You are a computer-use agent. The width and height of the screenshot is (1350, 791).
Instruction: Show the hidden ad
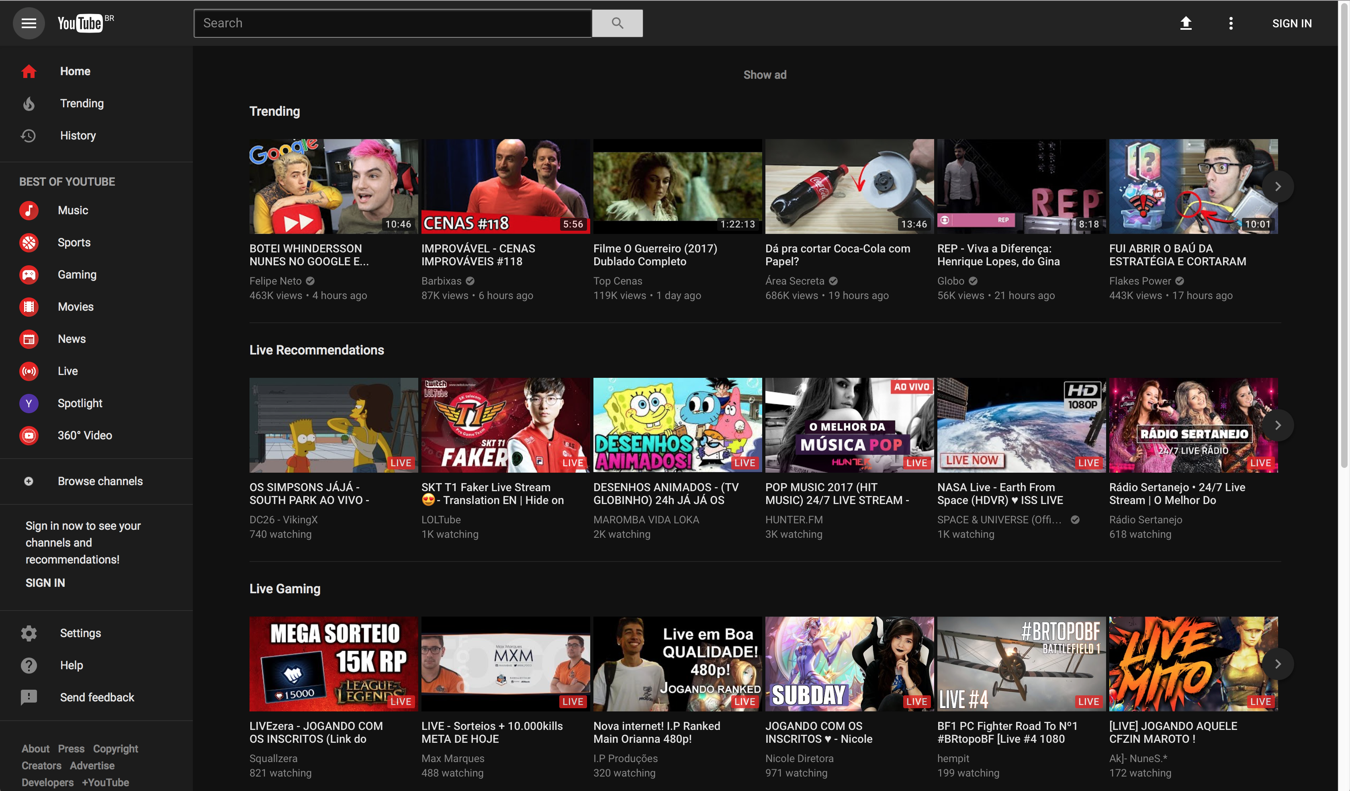tap(765, 75)
